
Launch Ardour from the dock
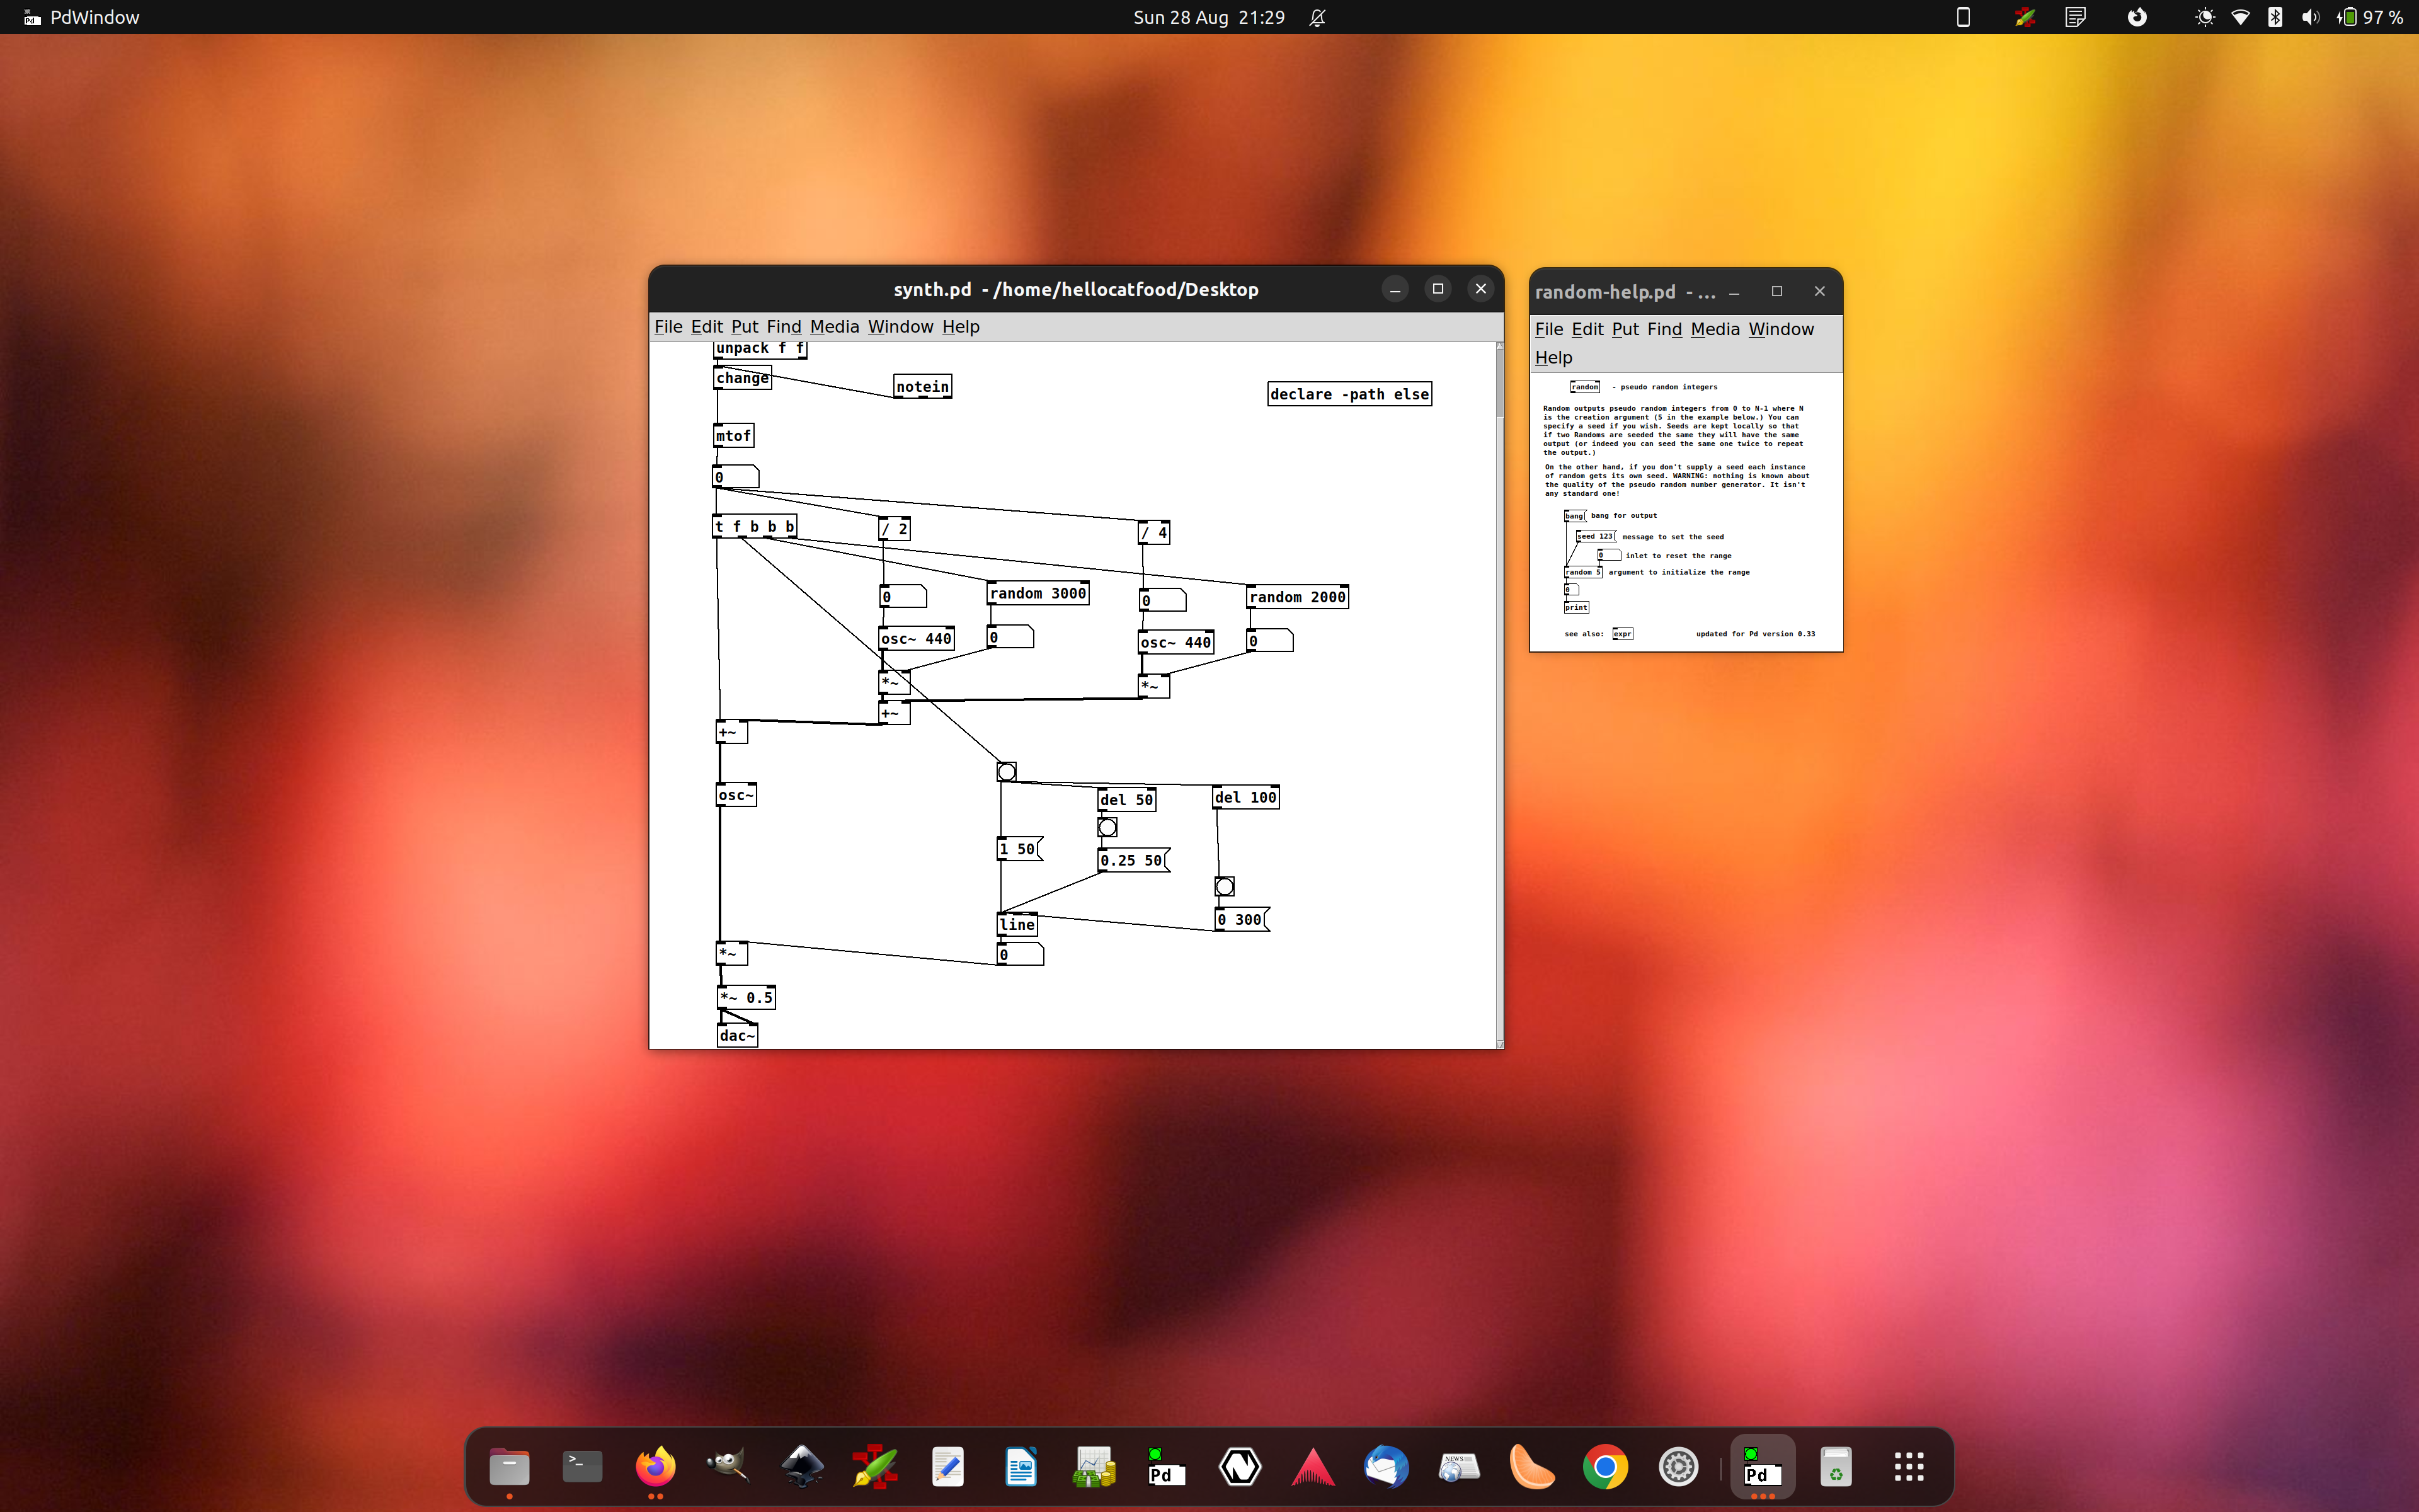[x=1313, y=1466]
